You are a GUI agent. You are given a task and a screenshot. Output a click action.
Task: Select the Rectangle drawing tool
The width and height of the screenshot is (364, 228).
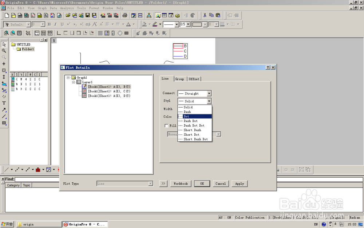(x=4, y=123)
